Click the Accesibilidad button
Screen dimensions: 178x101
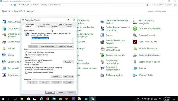(x=68, y=83)
